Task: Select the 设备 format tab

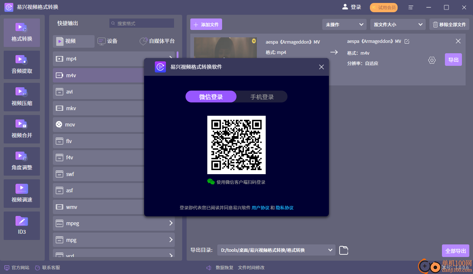Action: tap(108, 41)
